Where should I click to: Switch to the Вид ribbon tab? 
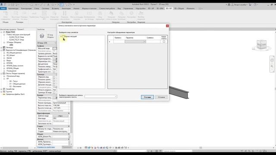click(x=119, y=9)
